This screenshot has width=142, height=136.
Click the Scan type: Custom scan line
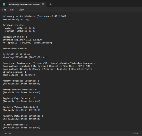click(x=49, y=63)
